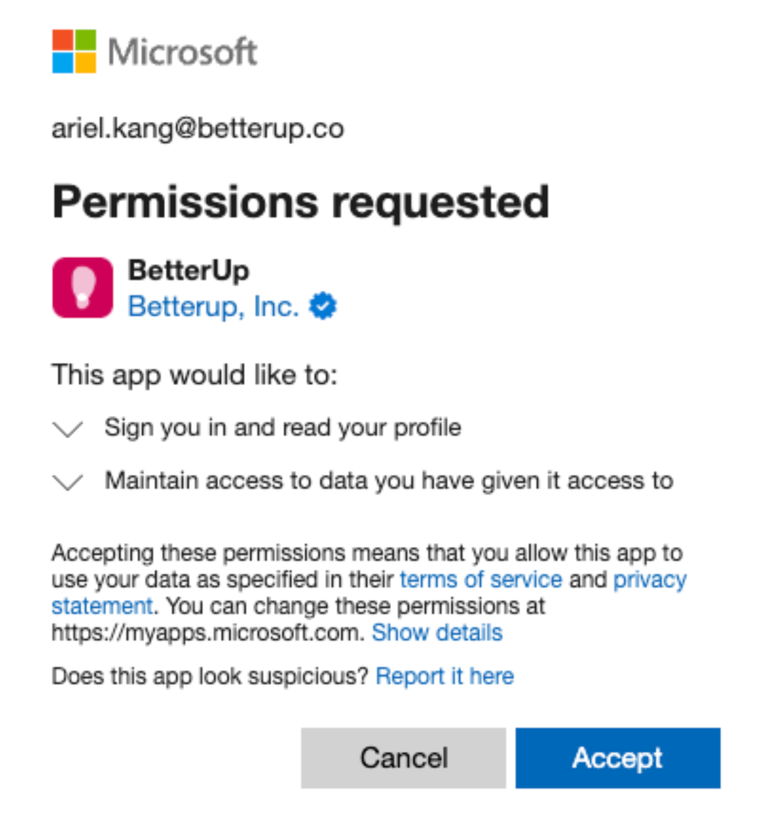This screenshot has height=831, width=775.
Task: Click the 'Sign you in and read your profile' text
Action: coord(283,428)
